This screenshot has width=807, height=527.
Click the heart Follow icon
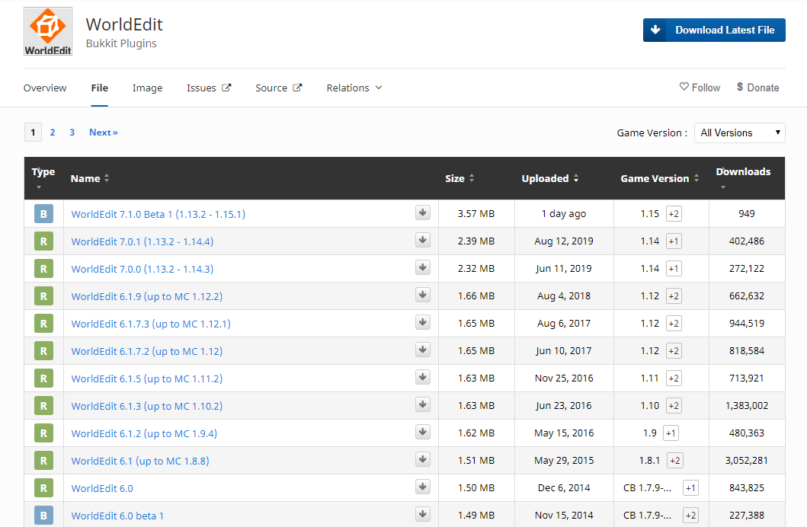684,87
